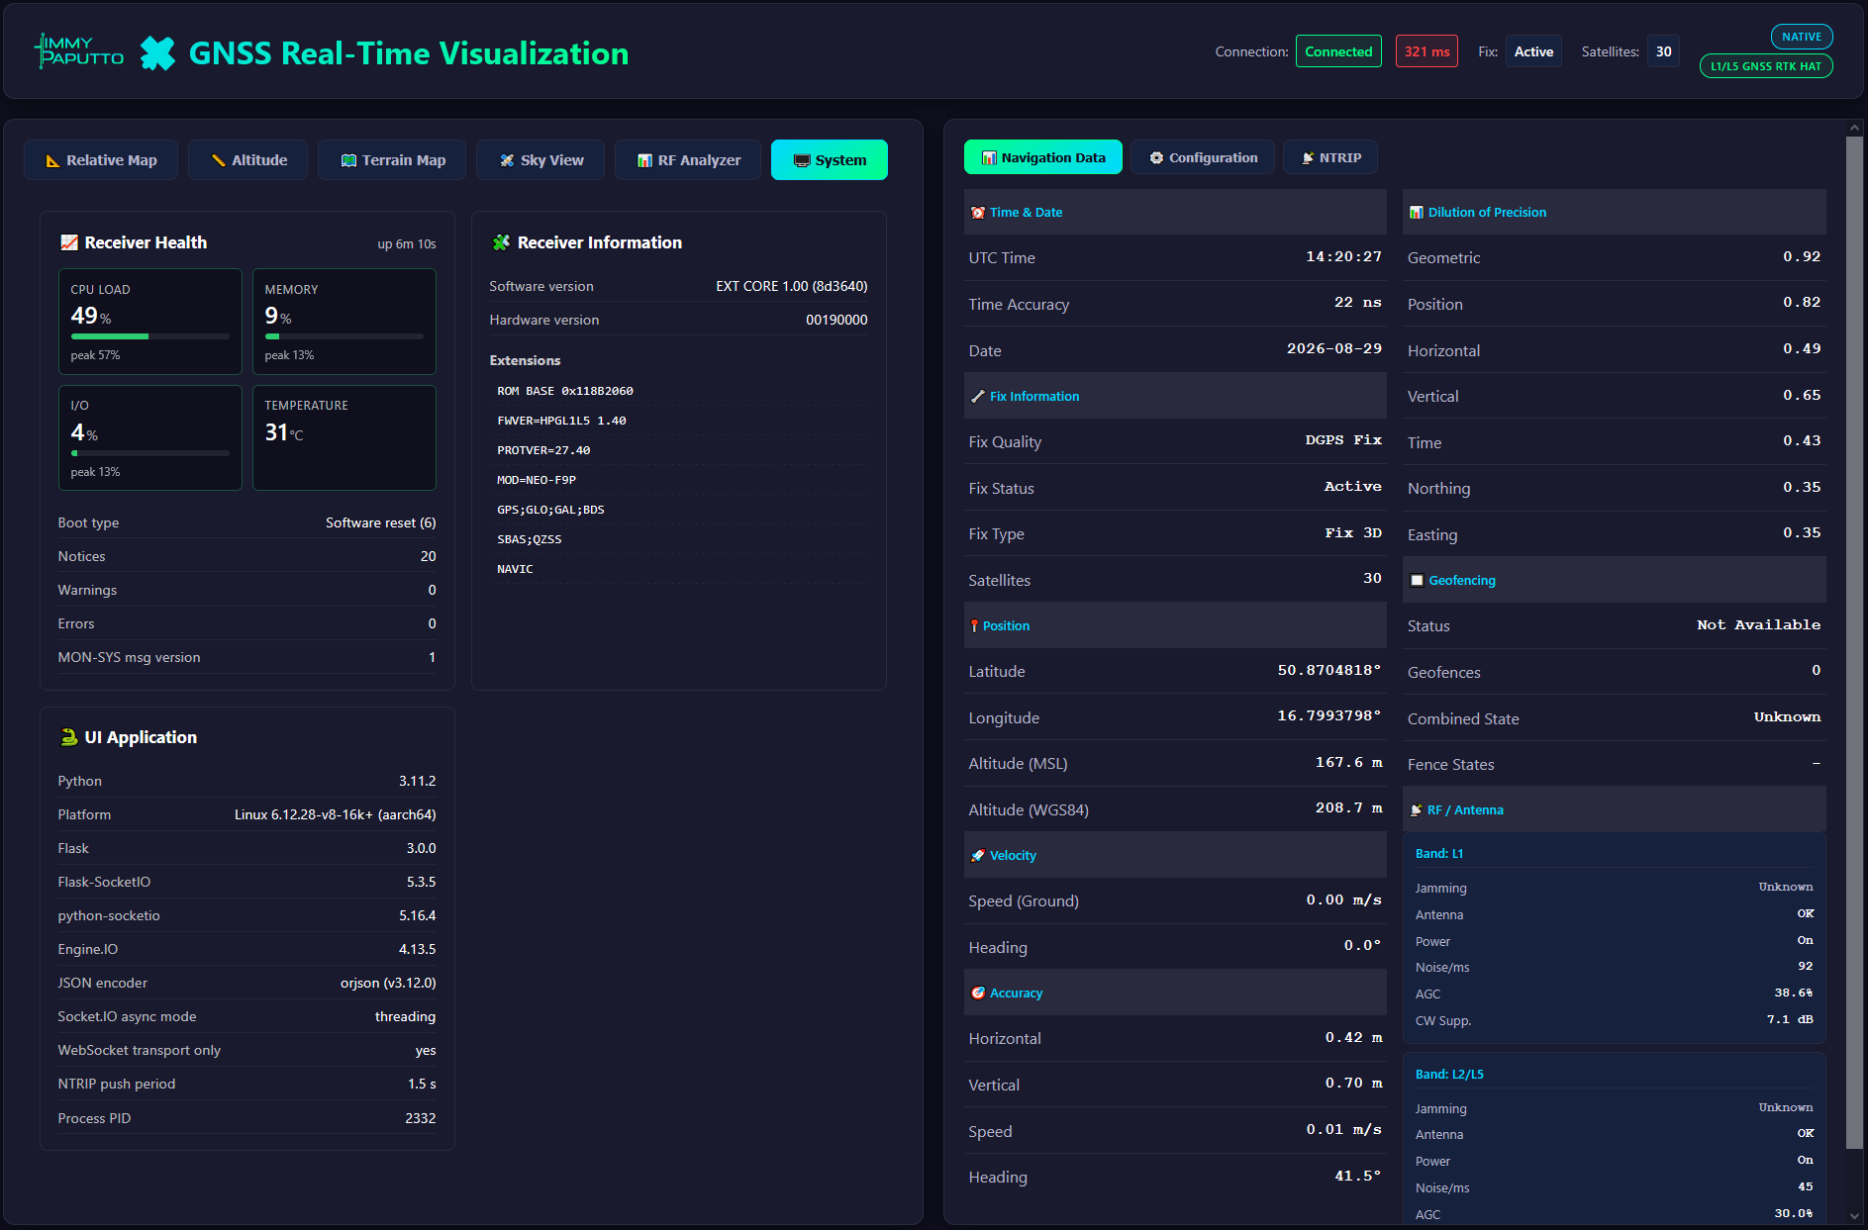Click the Connected status badge
1868x1230 pixels.
pyautogui.click(x=1338, y=51)
